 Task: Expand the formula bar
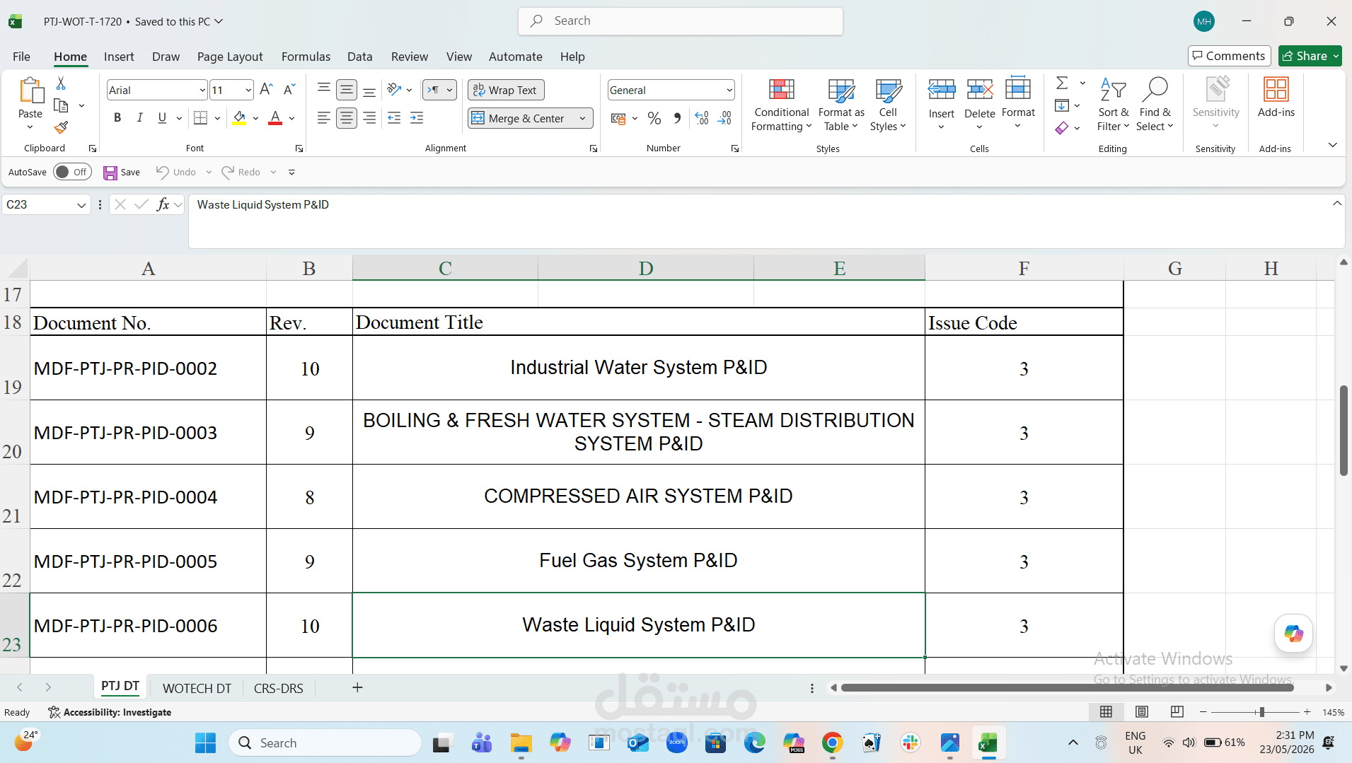[1336, 204]
